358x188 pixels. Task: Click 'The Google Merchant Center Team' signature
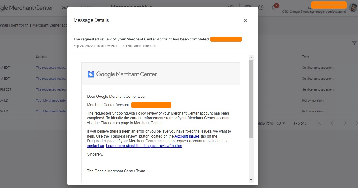(116, 171)
